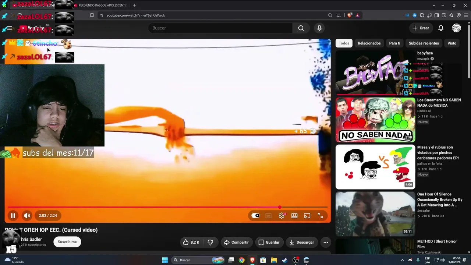471x265 pixels.
Task: Click the blue sound-waves extension icon
Action: 407,15
